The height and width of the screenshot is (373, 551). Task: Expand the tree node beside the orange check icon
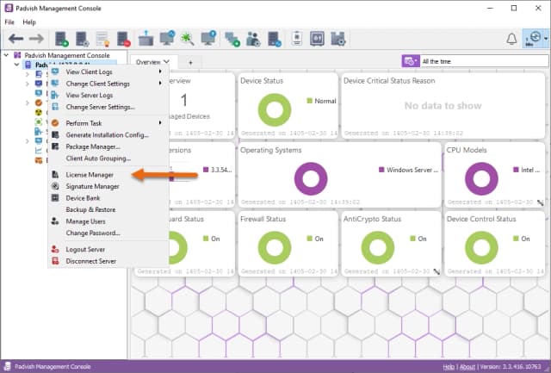coord(27,103)
